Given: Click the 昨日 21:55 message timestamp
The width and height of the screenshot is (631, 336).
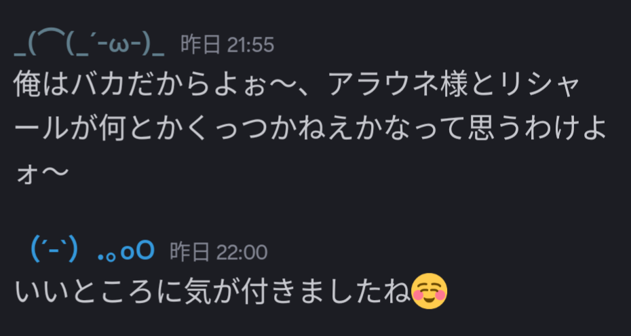Looking at the screenshot, I should (x=227, y=45).
